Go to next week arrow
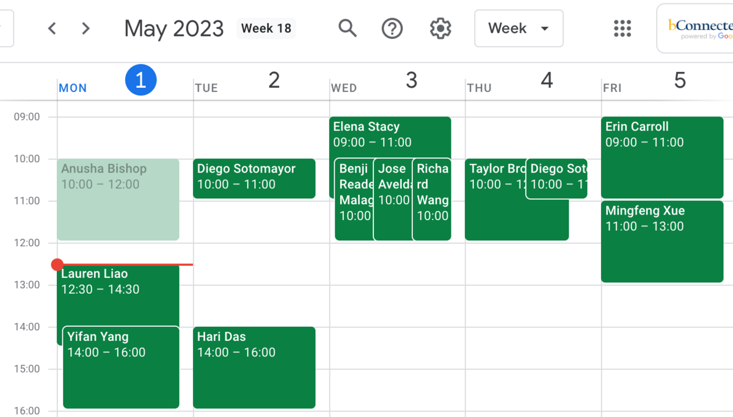This screenshot has height=417, width=733. click(x=86, y=29)
